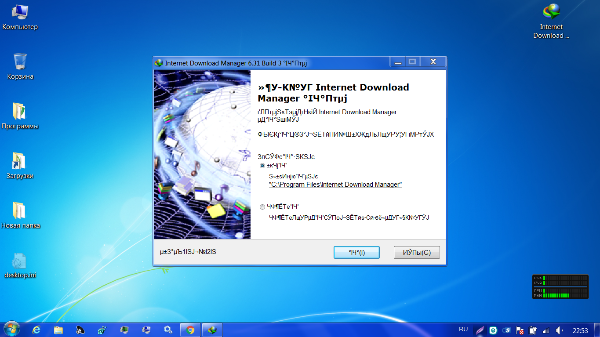Viewport: 600px width, 337px height.
Task: Click the IDM installer taskbar button
Action: tap(212, 330)
